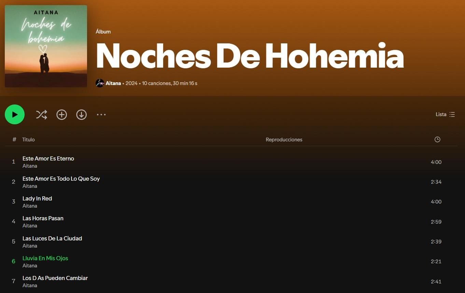Click track number 3 in the list

14,202
